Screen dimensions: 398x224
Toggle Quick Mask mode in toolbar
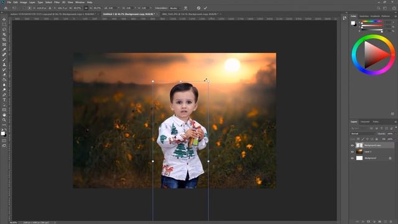point(4,141)
